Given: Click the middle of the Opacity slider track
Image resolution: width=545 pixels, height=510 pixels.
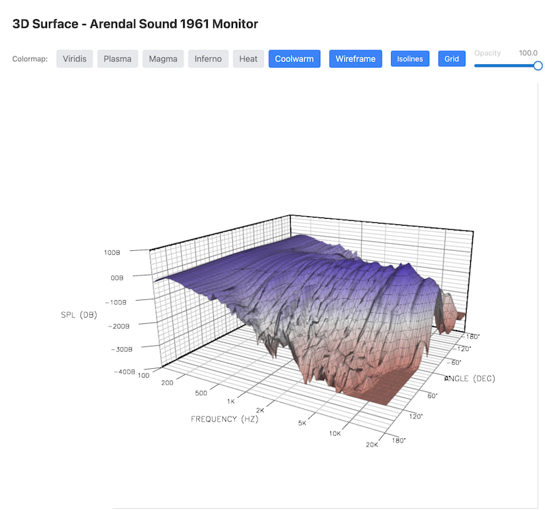Looking at the screenshot, I should tap(506, 65).
